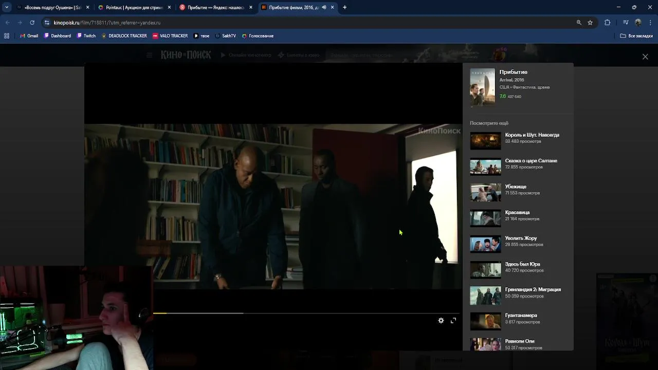Click the Красавица thumbnail
The width and height of the screenshot is (658, 370).
pos(485,218)
